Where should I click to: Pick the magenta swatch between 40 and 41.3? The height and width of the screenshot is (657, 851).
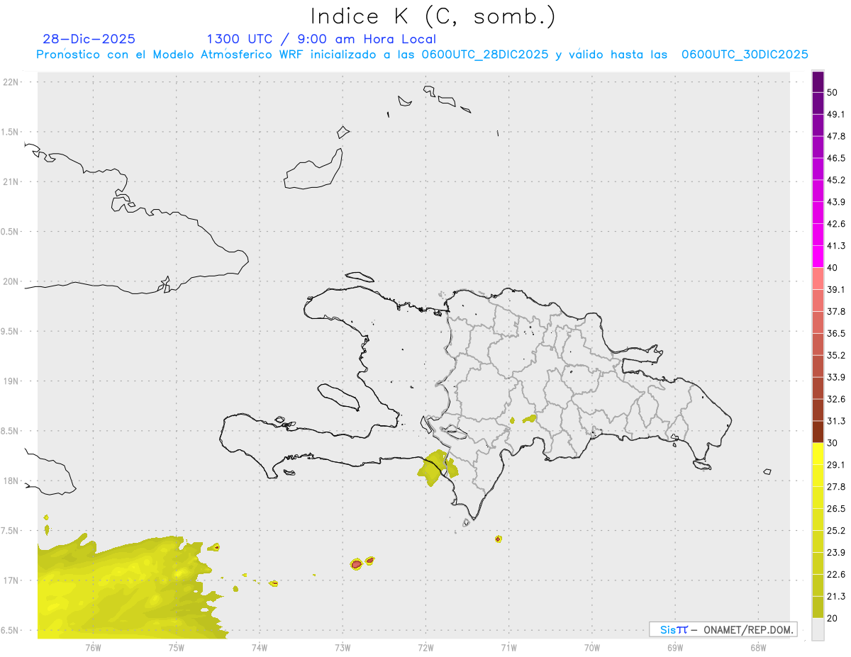coord(818,257)
